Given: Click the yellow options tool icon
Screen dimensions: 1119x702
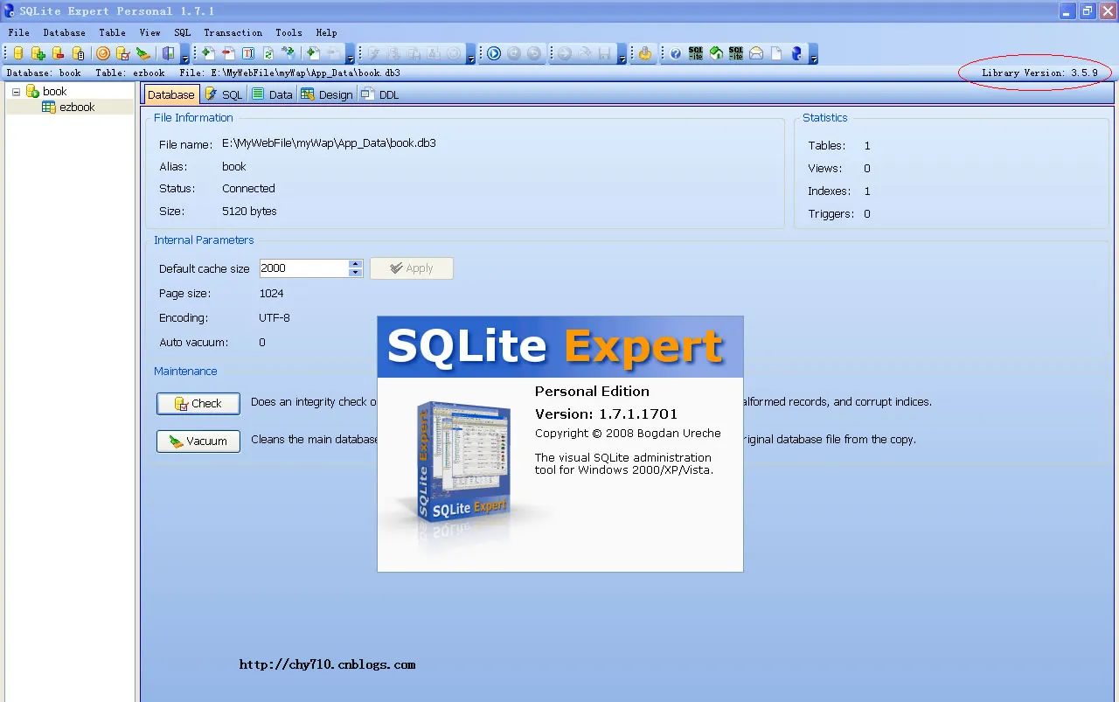Looking at the screenshot, I should (x=645, y=53).
